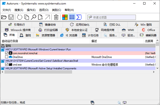The image size is (160, 105).
Task: Click the services gear status bar icon
Action: tap(119, 102)
